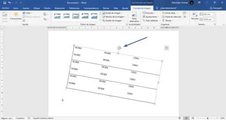Open the Diseño tab
Screen dimensions: 226x120
coord(47,8)
